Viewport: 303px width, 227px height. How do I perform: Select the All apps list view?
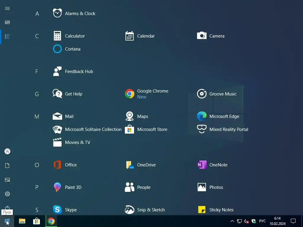(7, 36)
